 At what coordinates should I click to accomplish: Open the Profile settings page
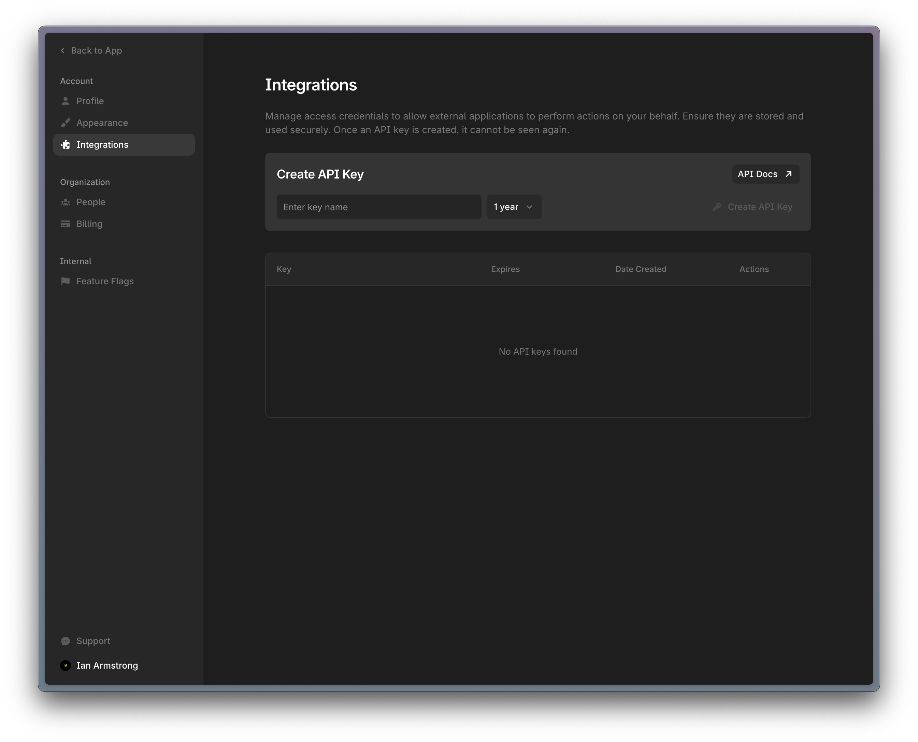(124, 101)
